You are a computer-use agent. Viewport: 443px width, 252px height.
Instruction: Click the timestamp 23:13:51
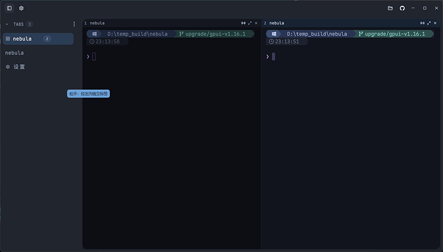pyautogui.click(x=287, y=42)
